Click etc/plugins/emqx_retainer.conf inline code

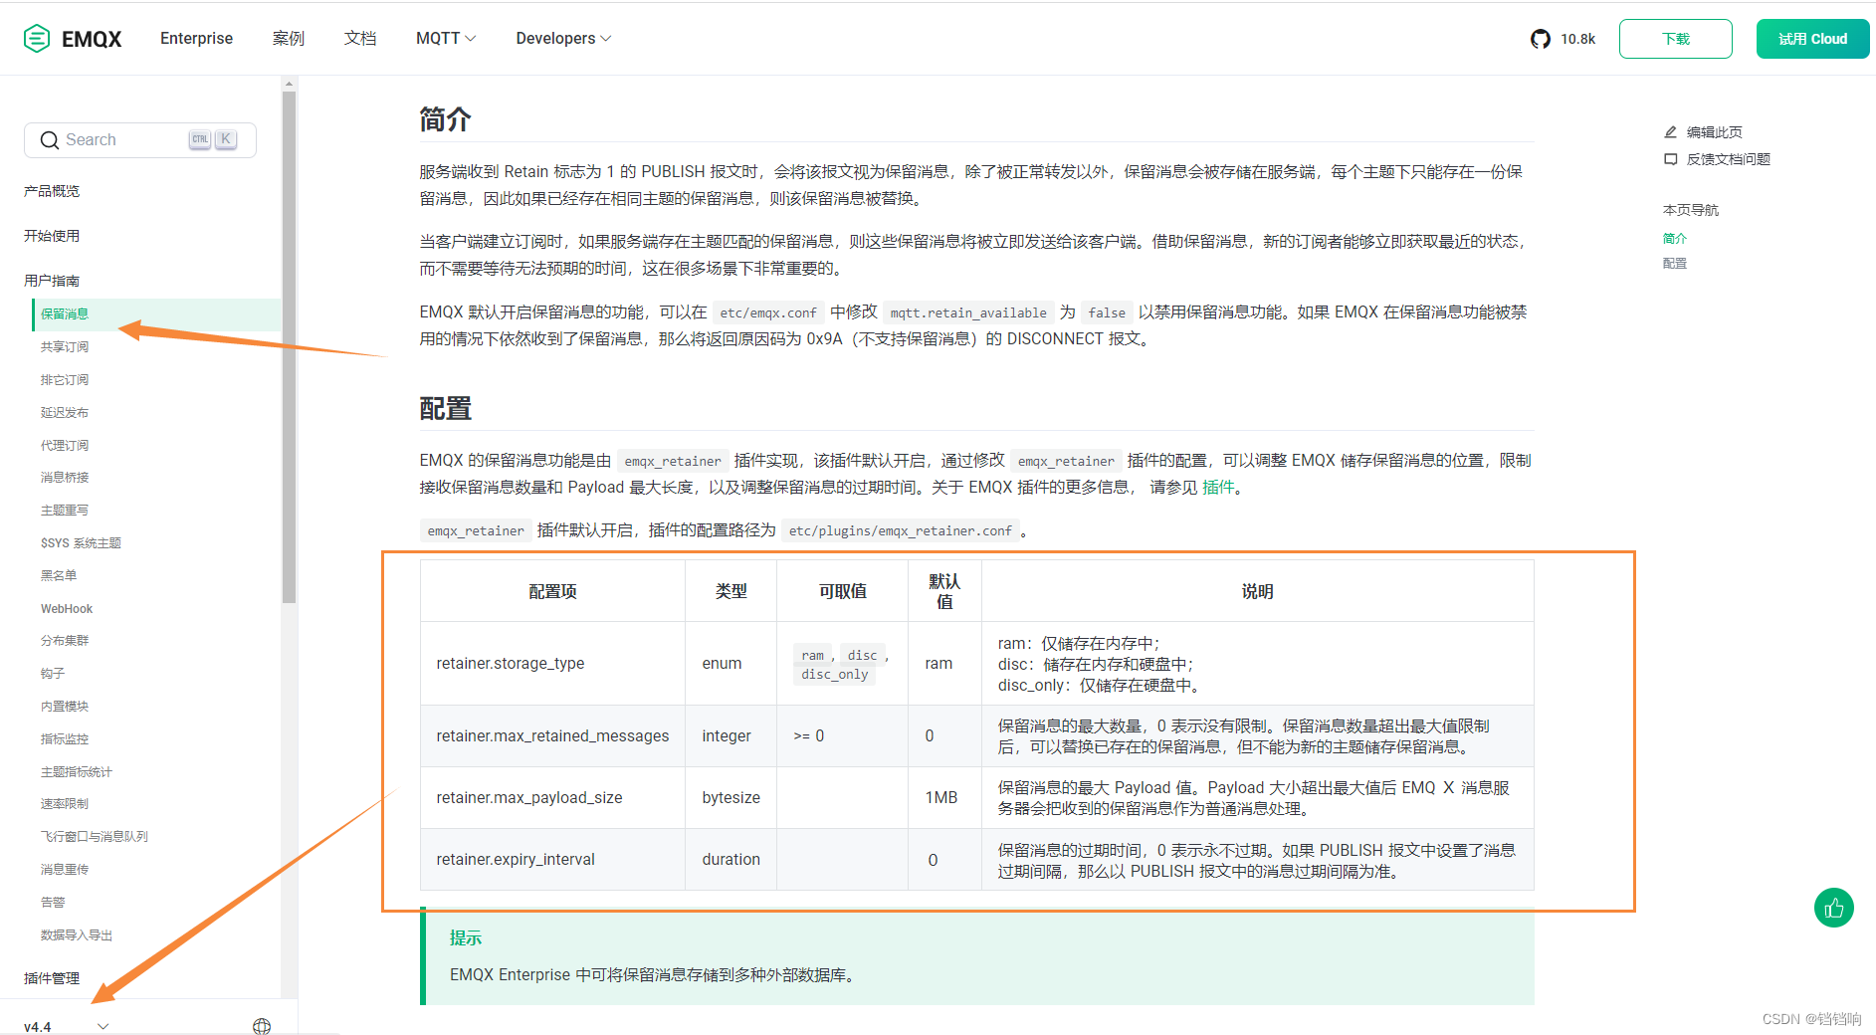[x=901, y=531]
